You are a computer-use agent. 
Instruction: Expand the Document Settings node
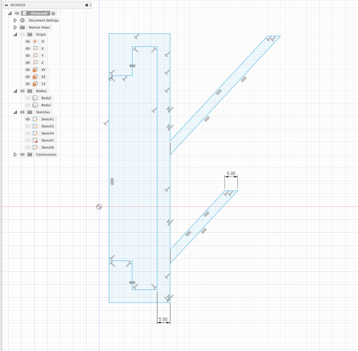point(15,20)
